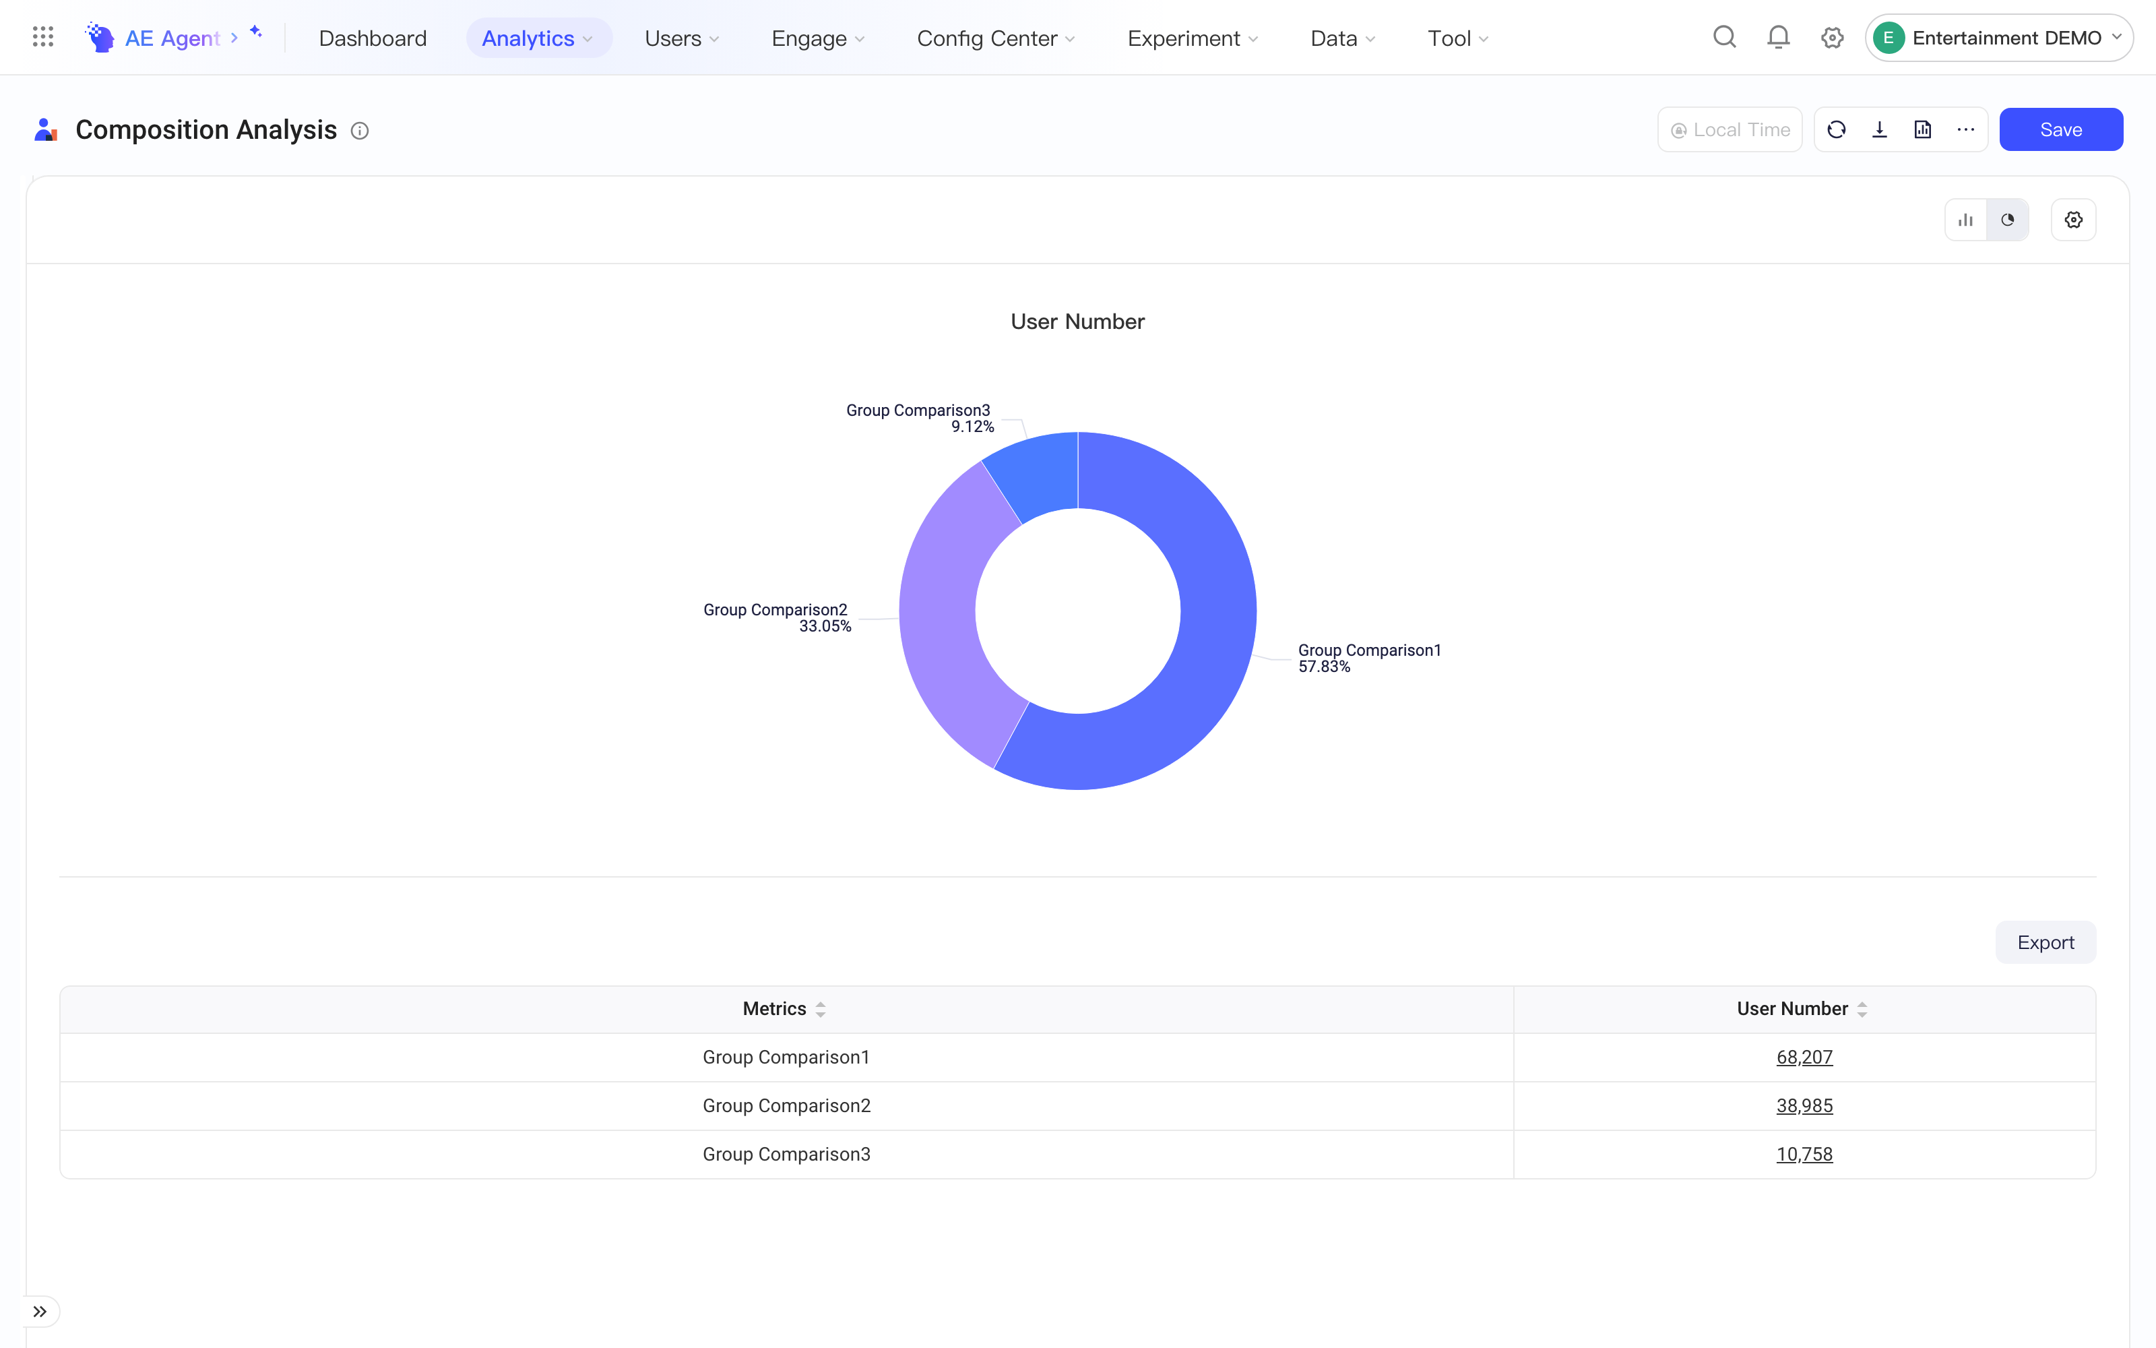Open the Data menu
Screen dimensions: 2156x1348
click(1343, 38)
